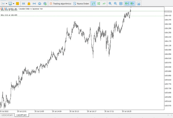Open the Signals broadcast icon
This screenshot has height=118, width=173.
pos(34,4)
